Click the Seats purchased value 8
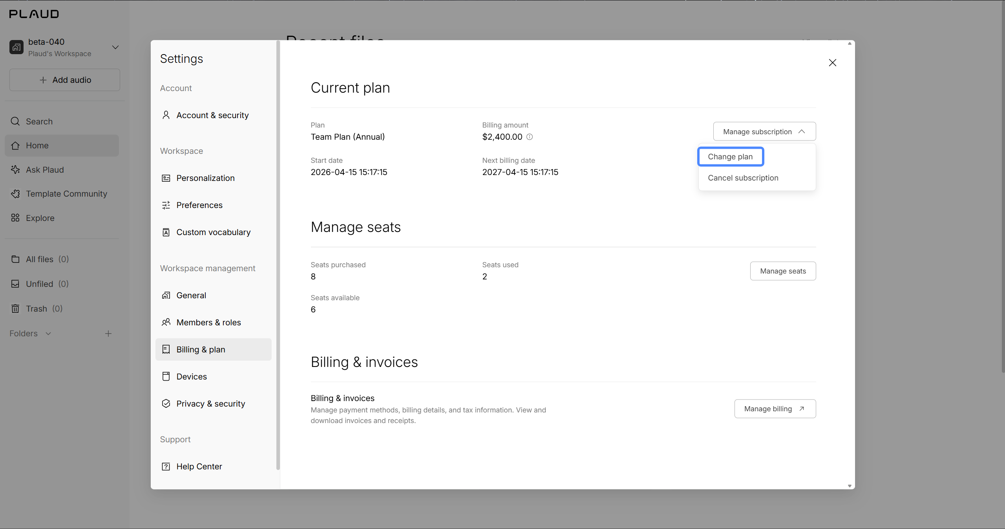Screen dimensions: 1005x529 [313, 277]
